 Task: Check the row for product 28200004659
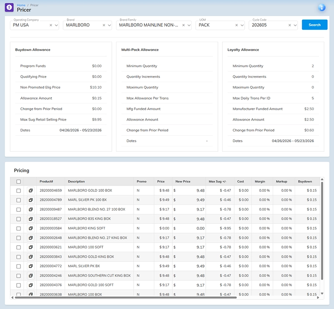tap(18, 191)
